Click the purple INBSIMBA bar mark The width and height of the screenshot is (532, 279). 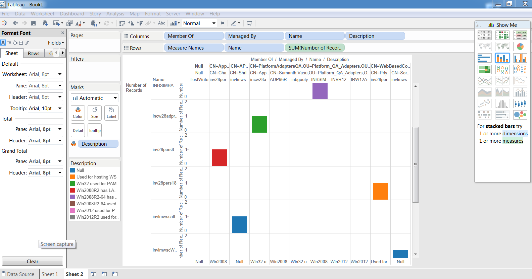point(320,91)
